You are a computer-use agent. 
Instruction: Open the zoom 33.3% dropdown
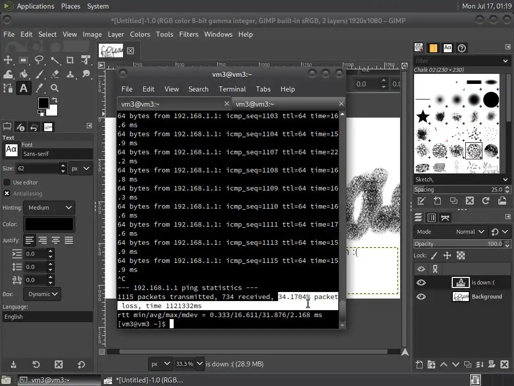pos(200,364)
